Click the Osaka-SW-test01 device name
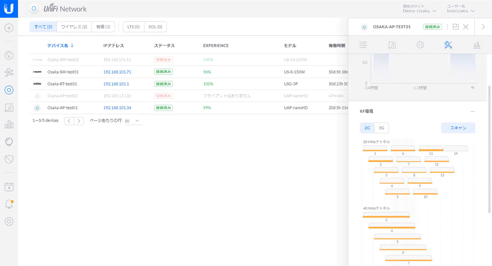Image resolution: width=492 pixels, height=266 pixels. coord(63,72)
